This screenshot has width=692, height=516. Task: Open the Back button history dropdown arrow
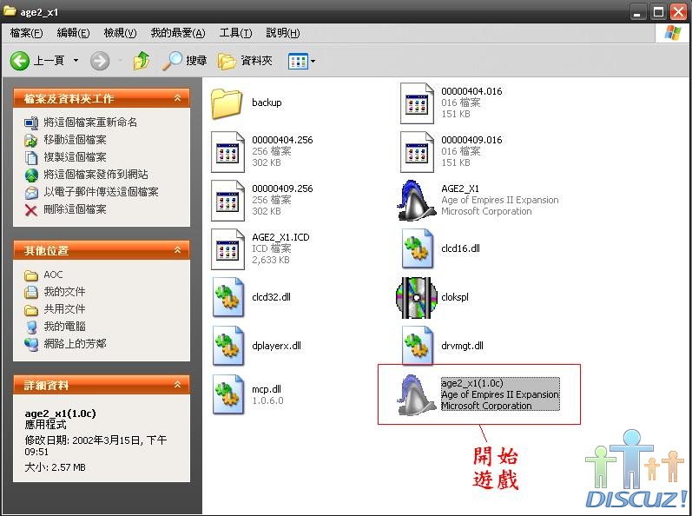pyautogui.click(x=76, y=61)
